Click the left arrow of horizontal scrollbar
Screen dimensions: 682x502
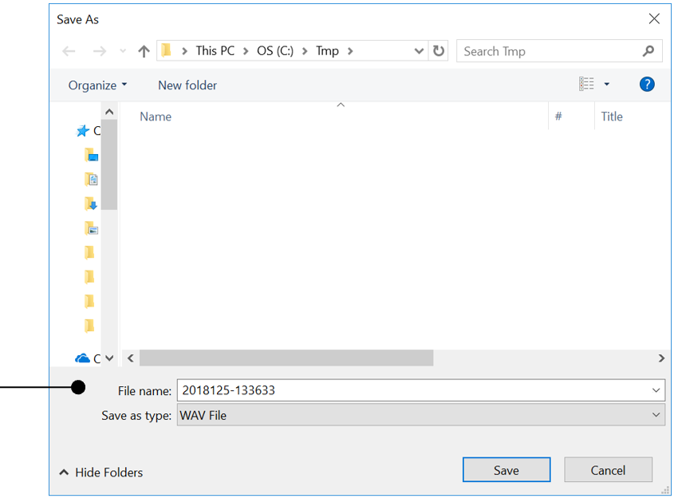131,358
